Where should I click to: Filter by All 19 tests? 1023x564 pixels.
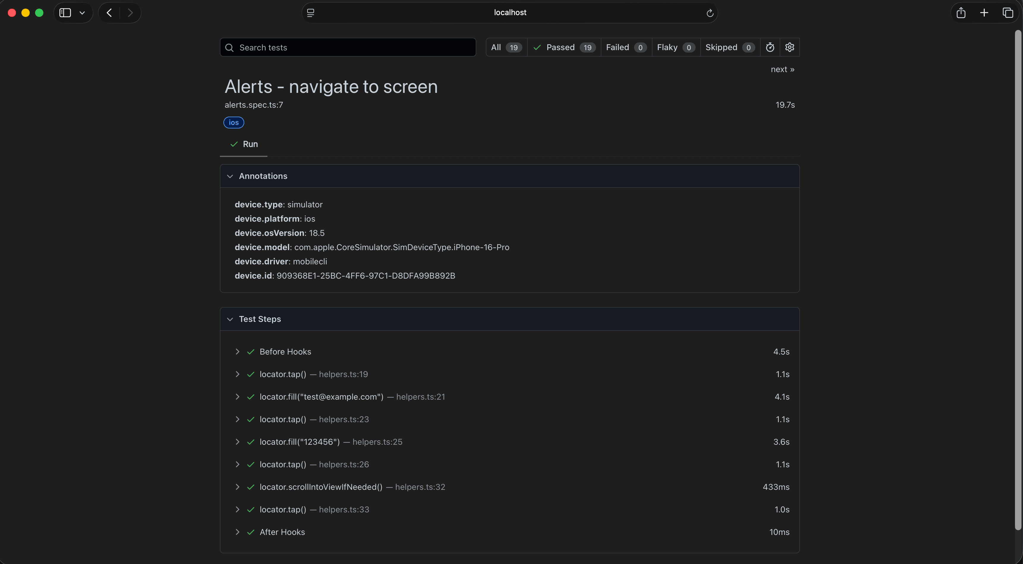tap(506, 47)
